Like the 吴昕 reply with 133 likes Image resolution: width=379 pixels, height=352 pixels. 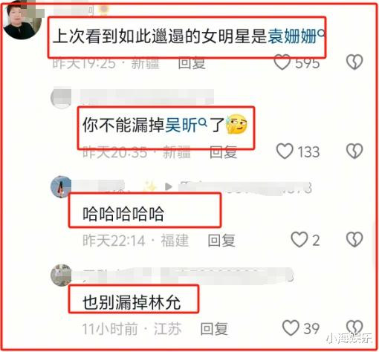click(285, 151)
